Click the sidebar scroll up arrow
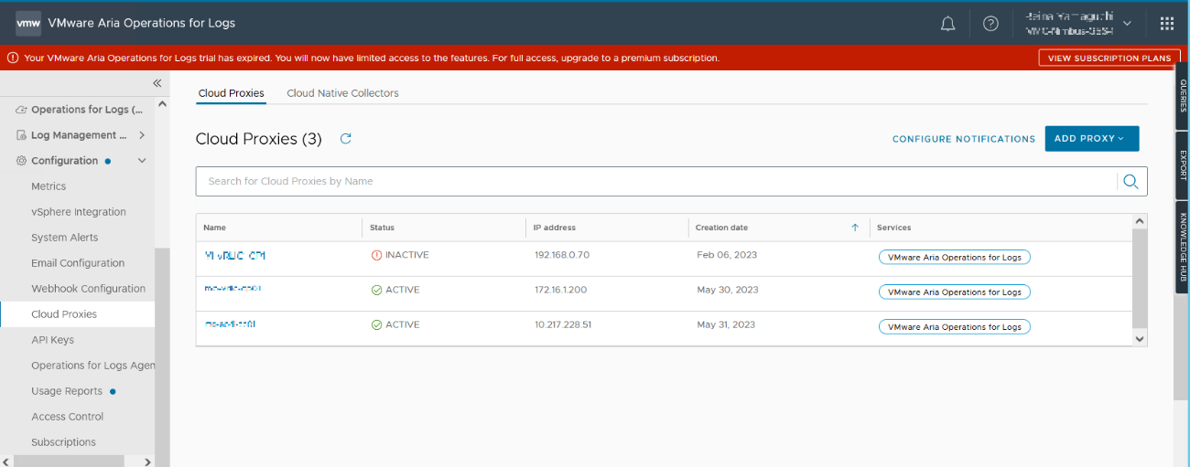This screenshot has height=467, width=1190. (x=163, y=103)
